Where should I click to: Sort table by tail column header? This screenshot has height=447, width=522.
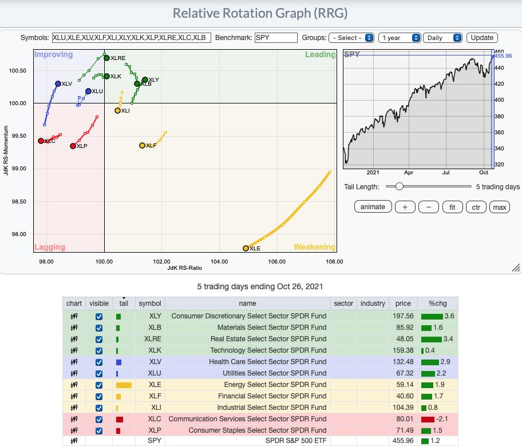[124, 304]
